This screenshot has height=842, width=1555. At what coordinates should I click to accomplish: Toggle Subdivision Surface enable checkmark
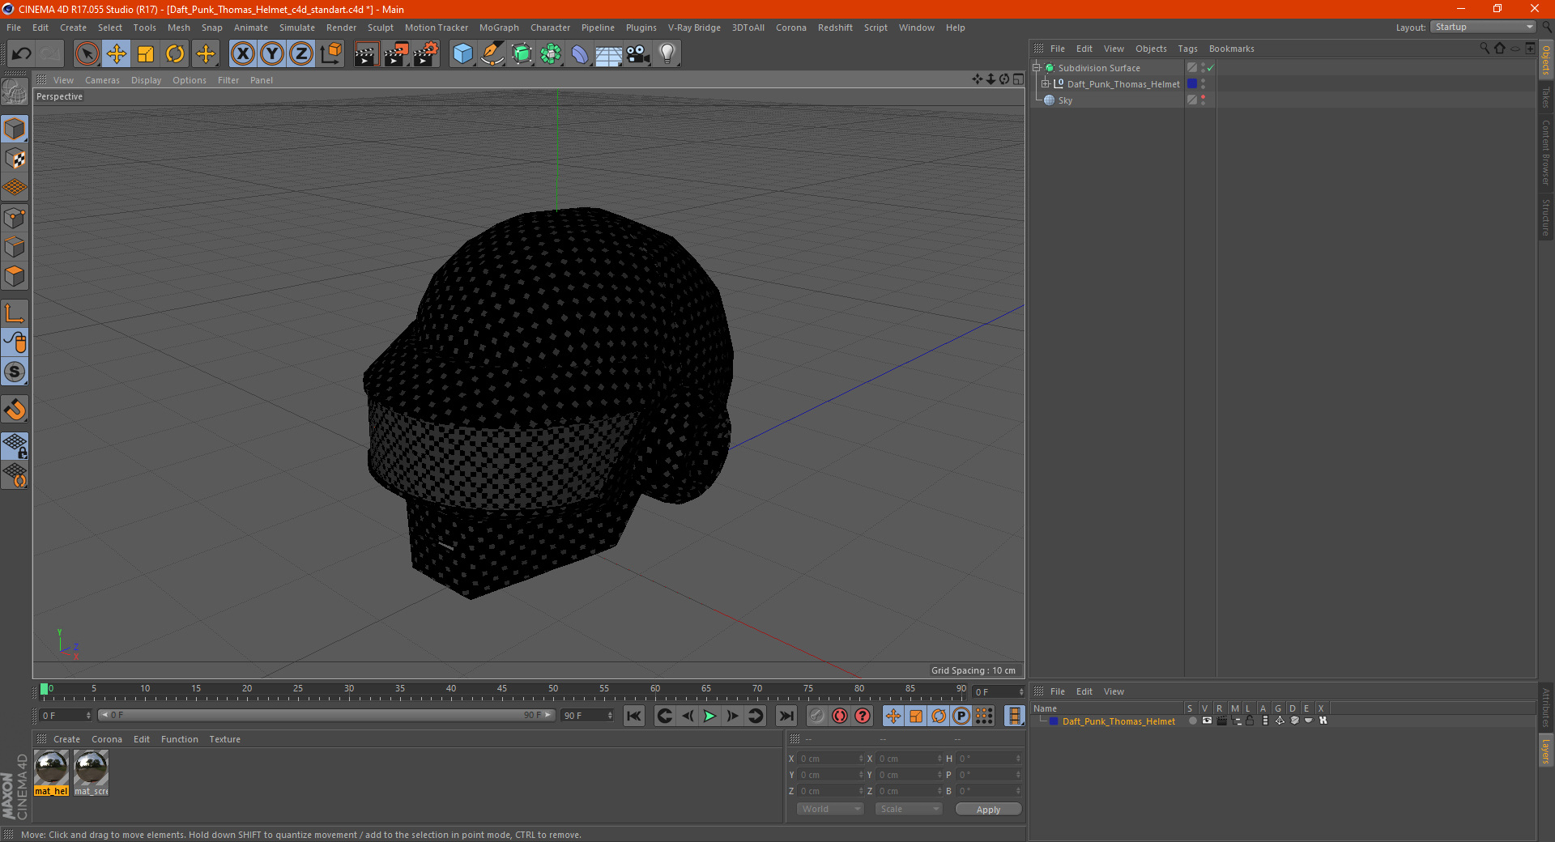(1211, 68)
